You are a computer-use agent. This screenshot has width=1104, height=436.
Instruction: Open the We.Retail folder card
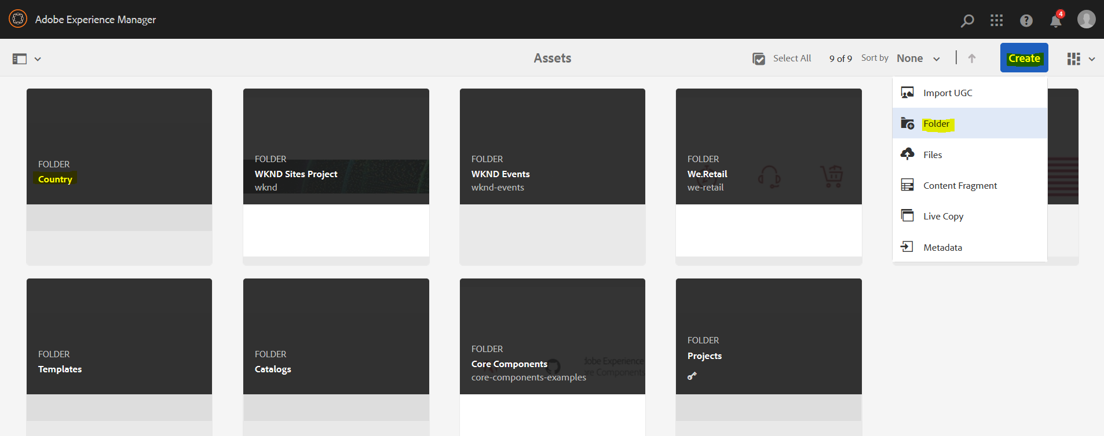pos(769,177)
